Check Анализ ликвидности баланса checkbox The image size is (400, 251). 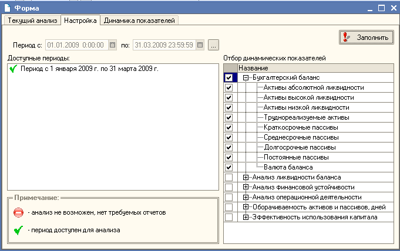click(x=229, y=177)
